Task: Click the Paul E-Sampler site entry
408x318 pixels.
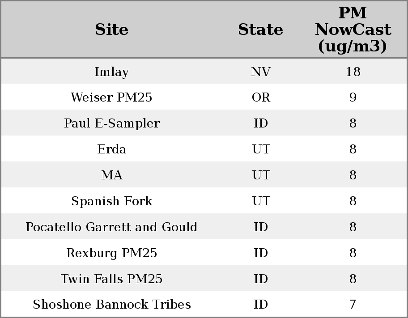Action: tap(111, 123)
